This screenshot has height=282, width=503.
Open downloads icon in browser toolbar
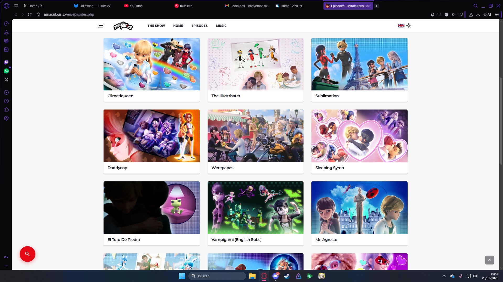[478, 15]
